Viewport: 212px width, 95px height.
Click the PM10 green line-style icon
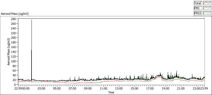[x=207, y=13]
